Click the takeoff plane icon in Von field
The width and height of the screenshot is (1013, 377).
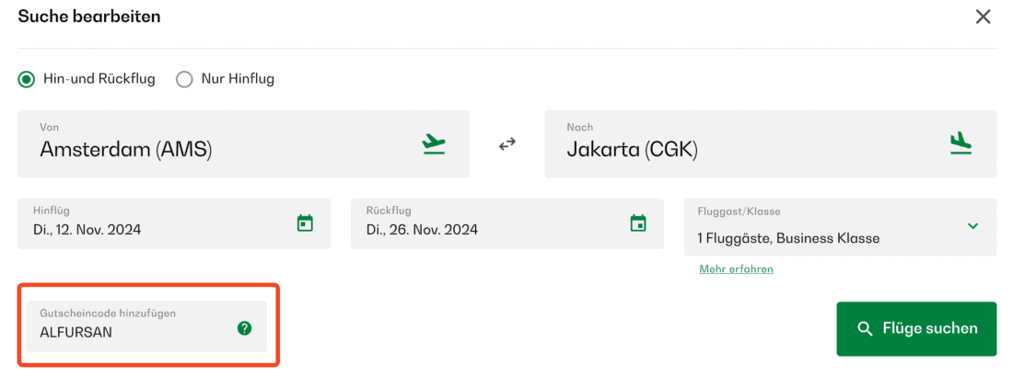pos(434,144)
